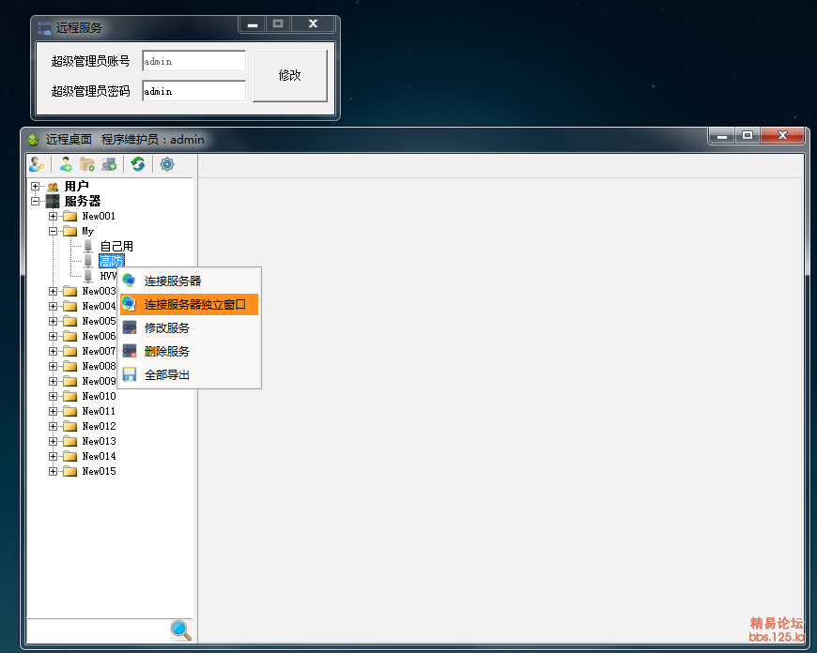
Task: Click the globe icon beside 连接服务器
Action: point(130,281)
